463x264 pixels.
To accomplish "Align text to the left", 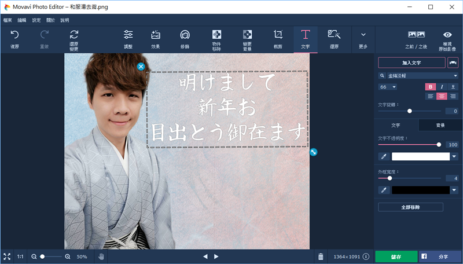I will [430, 96].
